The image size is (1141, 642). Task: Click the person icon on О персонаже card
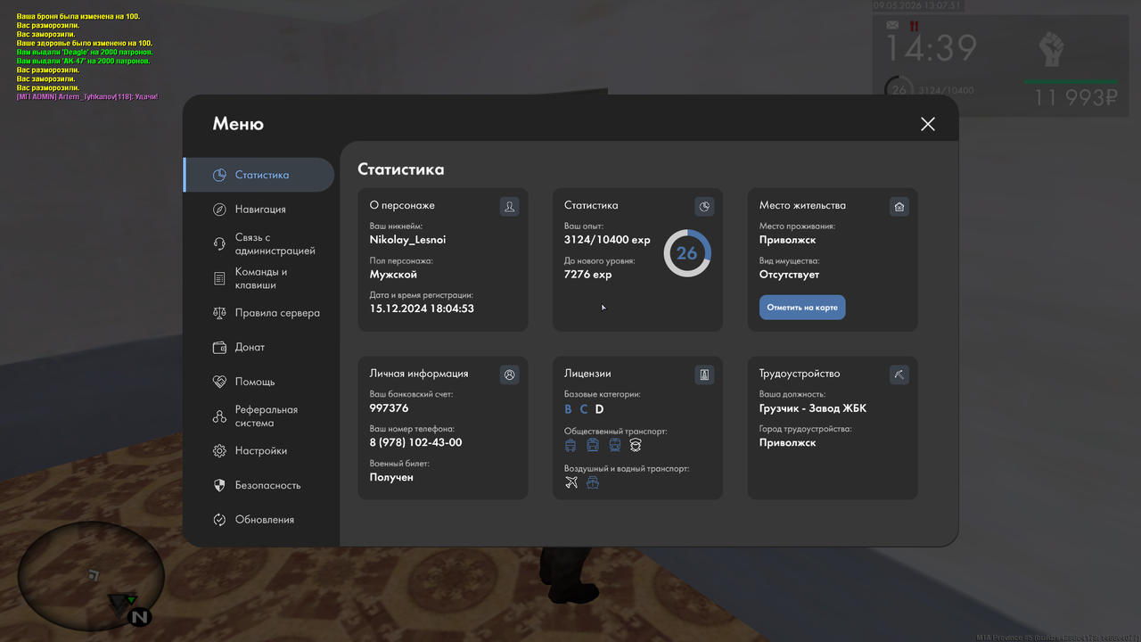tap(509, 207)
